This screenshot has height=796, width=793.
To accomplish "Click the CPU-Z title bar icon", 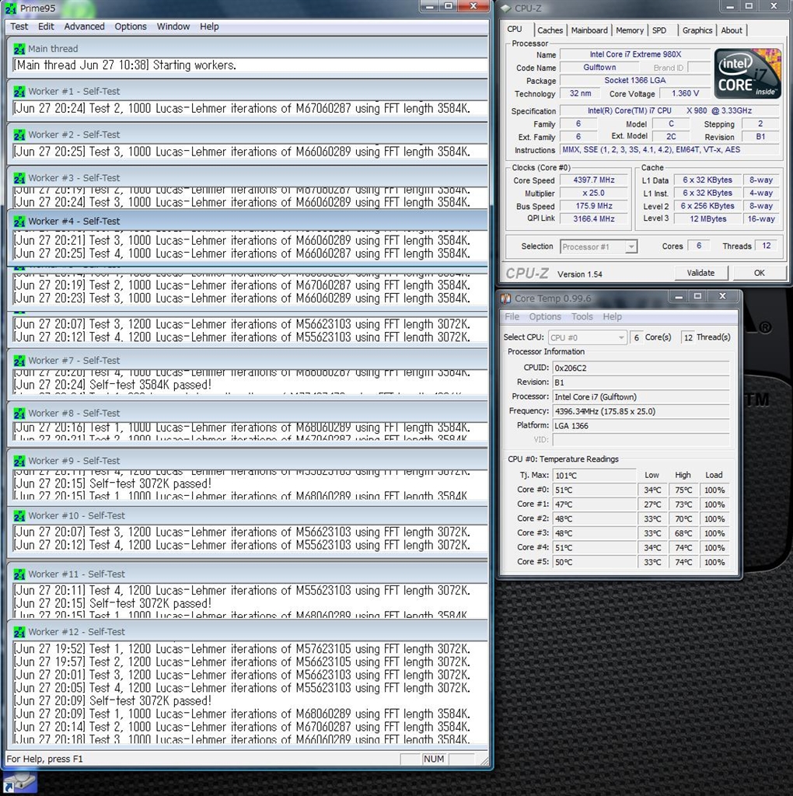I will pyautogui.click(x=506, y=8).
